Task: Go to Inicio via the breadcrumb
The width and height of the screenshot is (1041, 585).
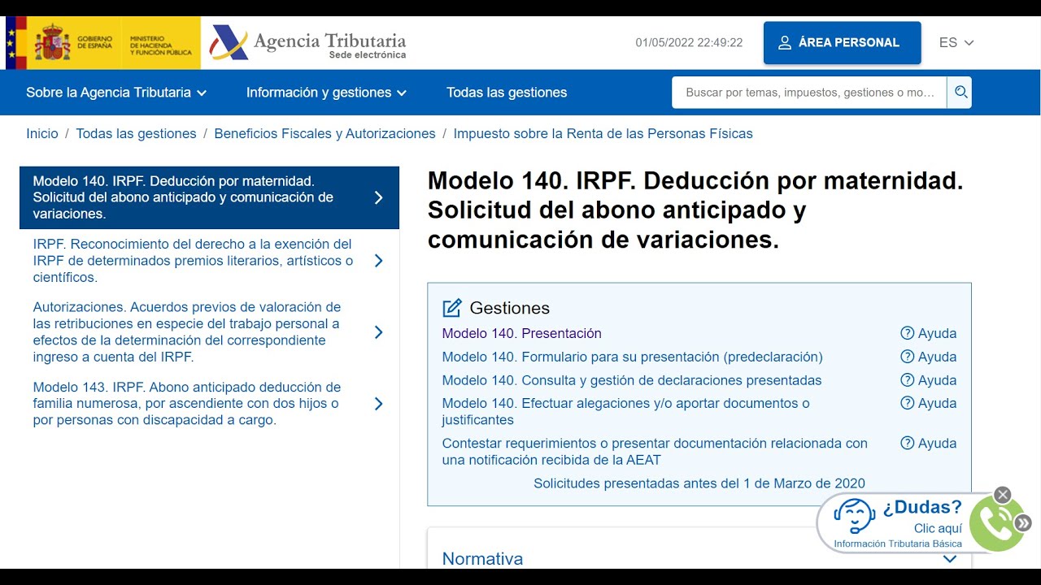Action: pyautogui.click(x=42, y=132)
